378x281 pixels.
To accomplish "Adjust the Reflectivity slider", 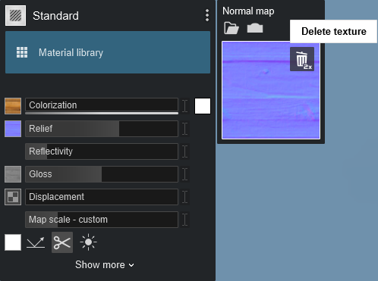I will click(102, 151).
